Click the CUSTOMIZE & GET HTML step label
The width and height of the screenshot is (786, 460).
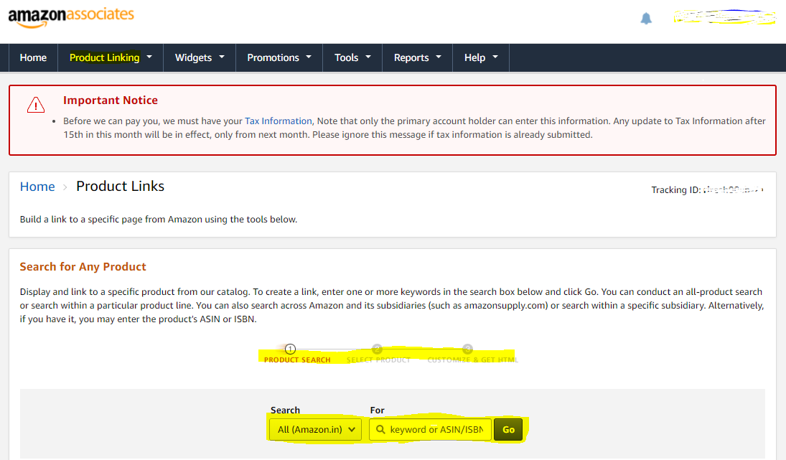pos(473,360)
